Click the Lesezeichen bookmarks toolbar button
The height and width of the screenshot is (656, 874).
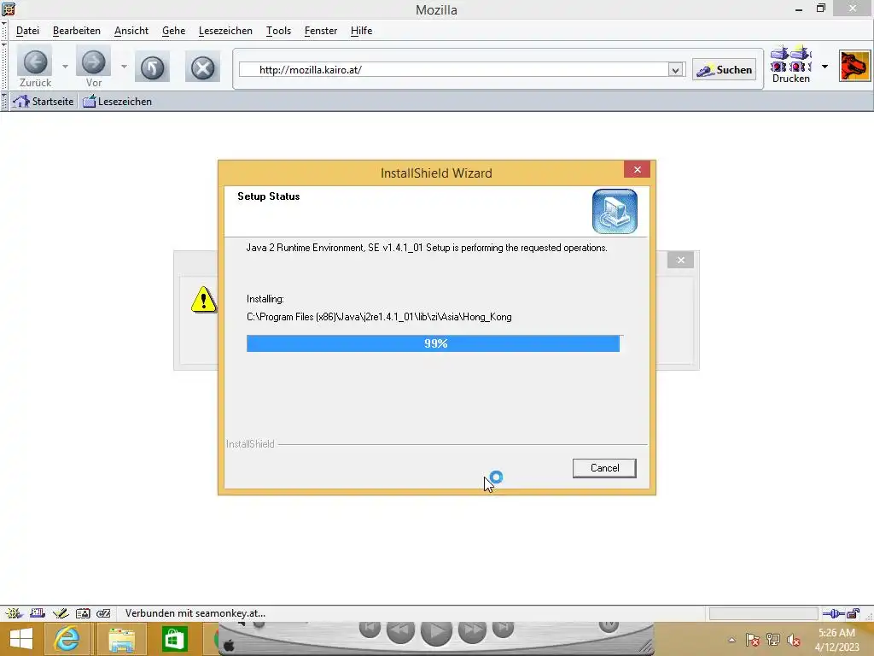click(118, 102)
